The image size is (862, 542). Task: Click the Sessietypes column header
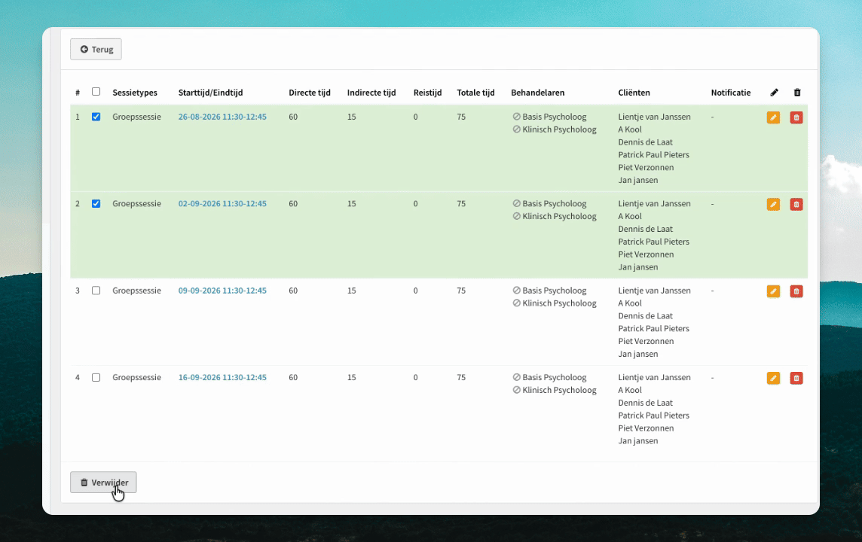[x=135, y=93]
